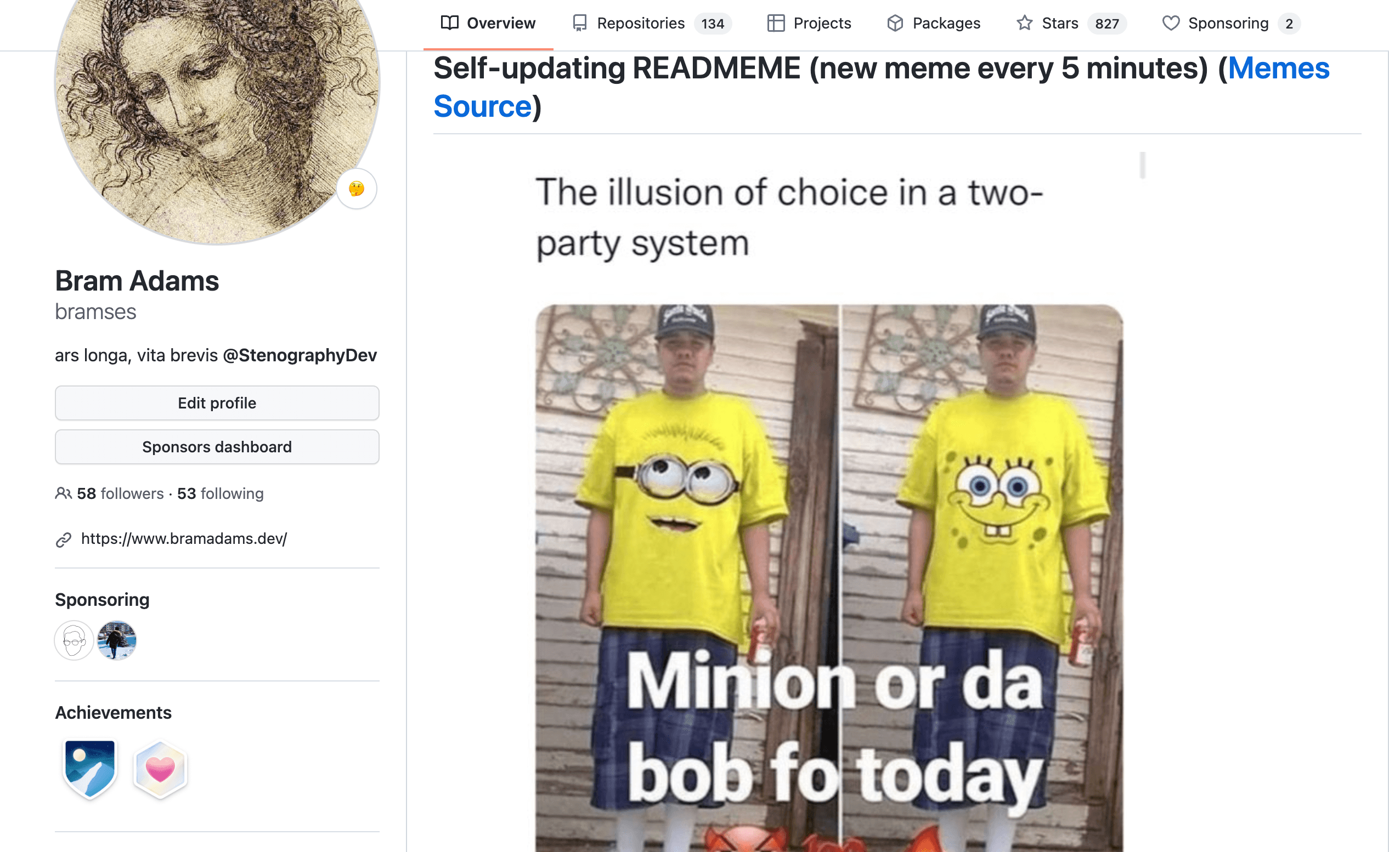Open the first sponsored user's sketch avatar
The width and height of the screenshot is (1389, 852).
pyautogui.click(x=74, y=640)
